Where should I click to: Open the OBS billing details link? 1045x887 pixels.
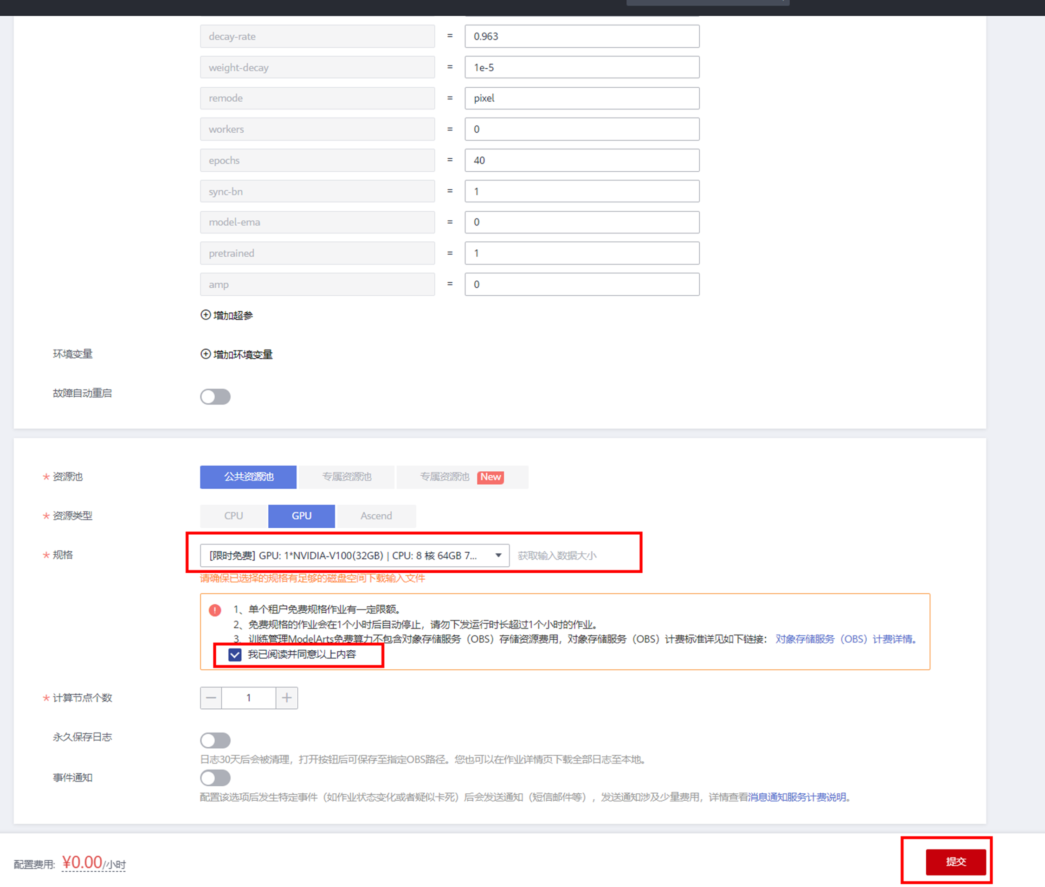tap(846, 639)
